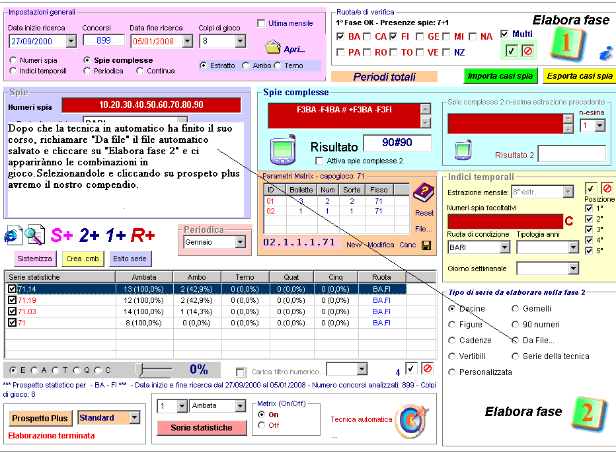Open the Giorno settimanale dropdown
The height and width of the screenshot is (453, 616).
pyautogui.click(x=574, y=268)
